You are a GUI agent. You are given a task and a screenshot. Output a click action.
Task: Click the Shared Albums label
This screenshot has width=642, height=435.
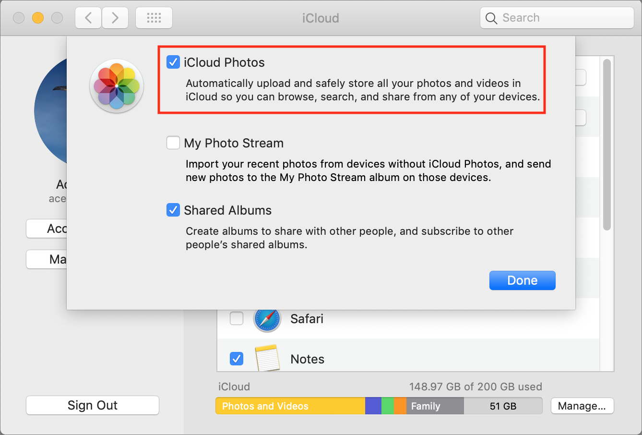click(x=228, y=210)
